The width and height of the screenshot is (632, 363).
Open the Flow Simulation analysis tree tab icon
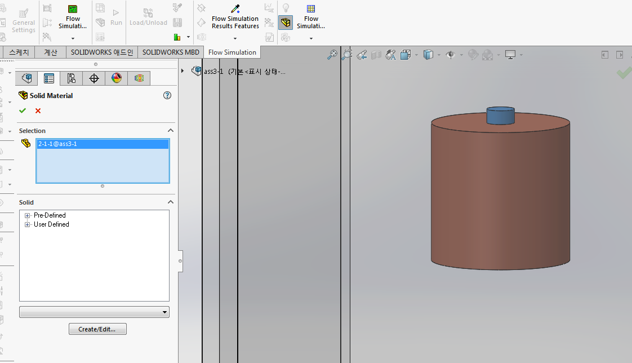pyautogui.click(x=139, y=78)
